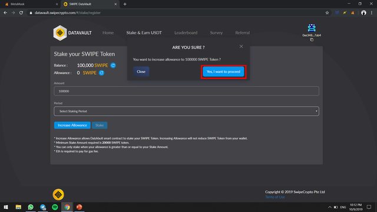377x212 pixels.
Task: Click the taskbar clock and date
Action: 356,207
